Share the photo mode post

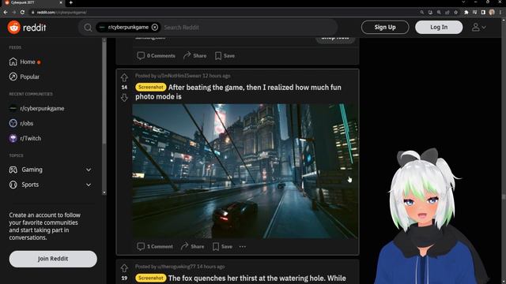click(192, 247)
